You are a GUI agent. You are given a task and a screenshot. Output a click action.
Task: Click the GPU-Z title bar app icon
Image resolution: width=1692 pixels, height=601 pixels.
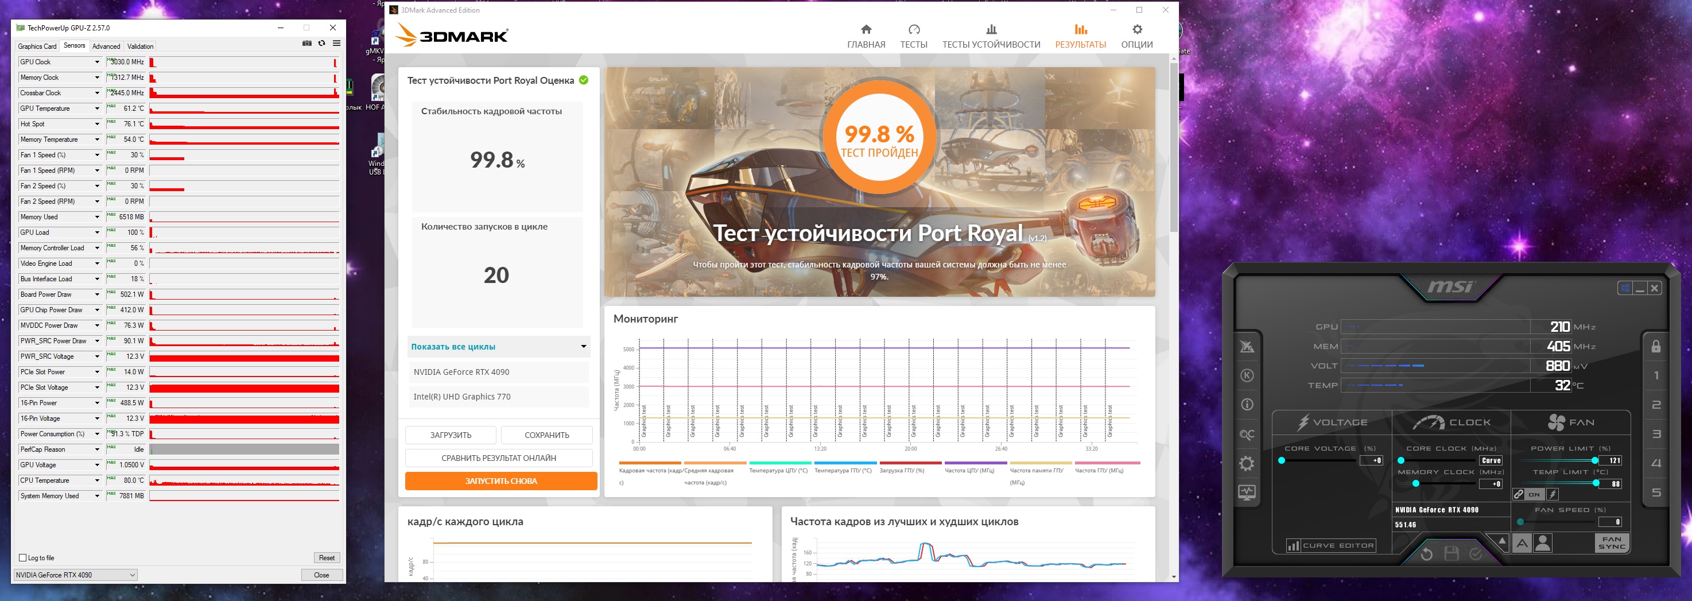pos(20,28)
